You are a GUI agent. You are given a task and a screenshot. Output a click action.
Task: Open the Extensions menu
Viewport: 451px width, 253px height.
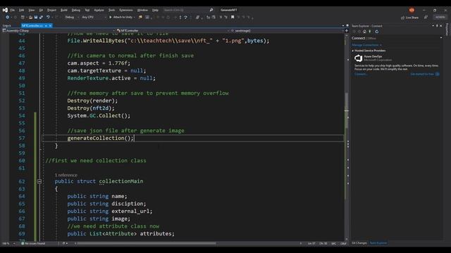click(x=126, y=10)
